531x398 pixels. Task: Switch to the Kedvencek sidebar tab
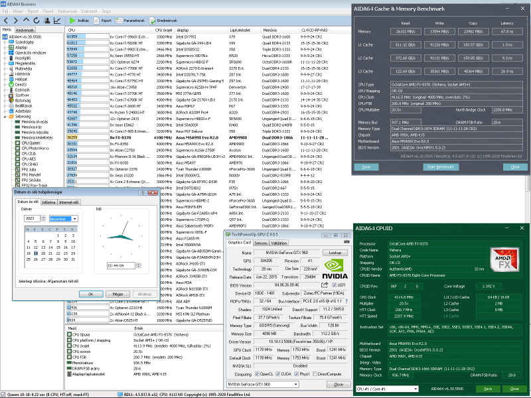pyautogui.click(x=25, y=30)
